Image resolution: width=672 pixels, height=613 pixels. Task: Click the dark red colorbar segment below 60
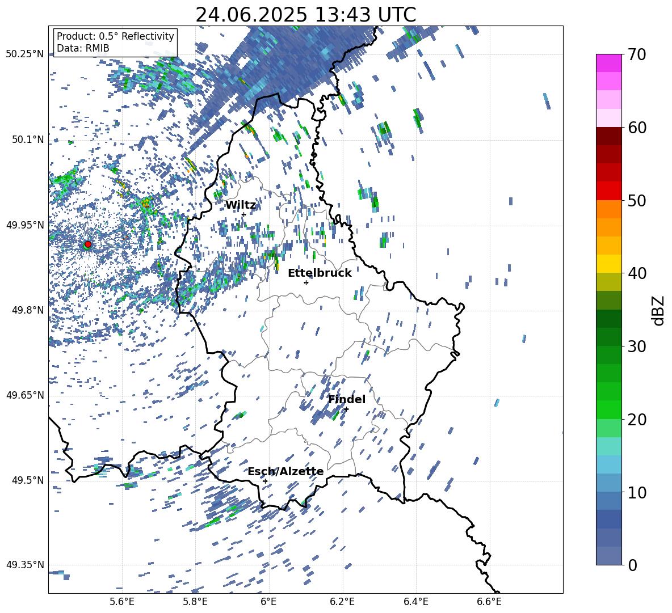click(609, 136)
